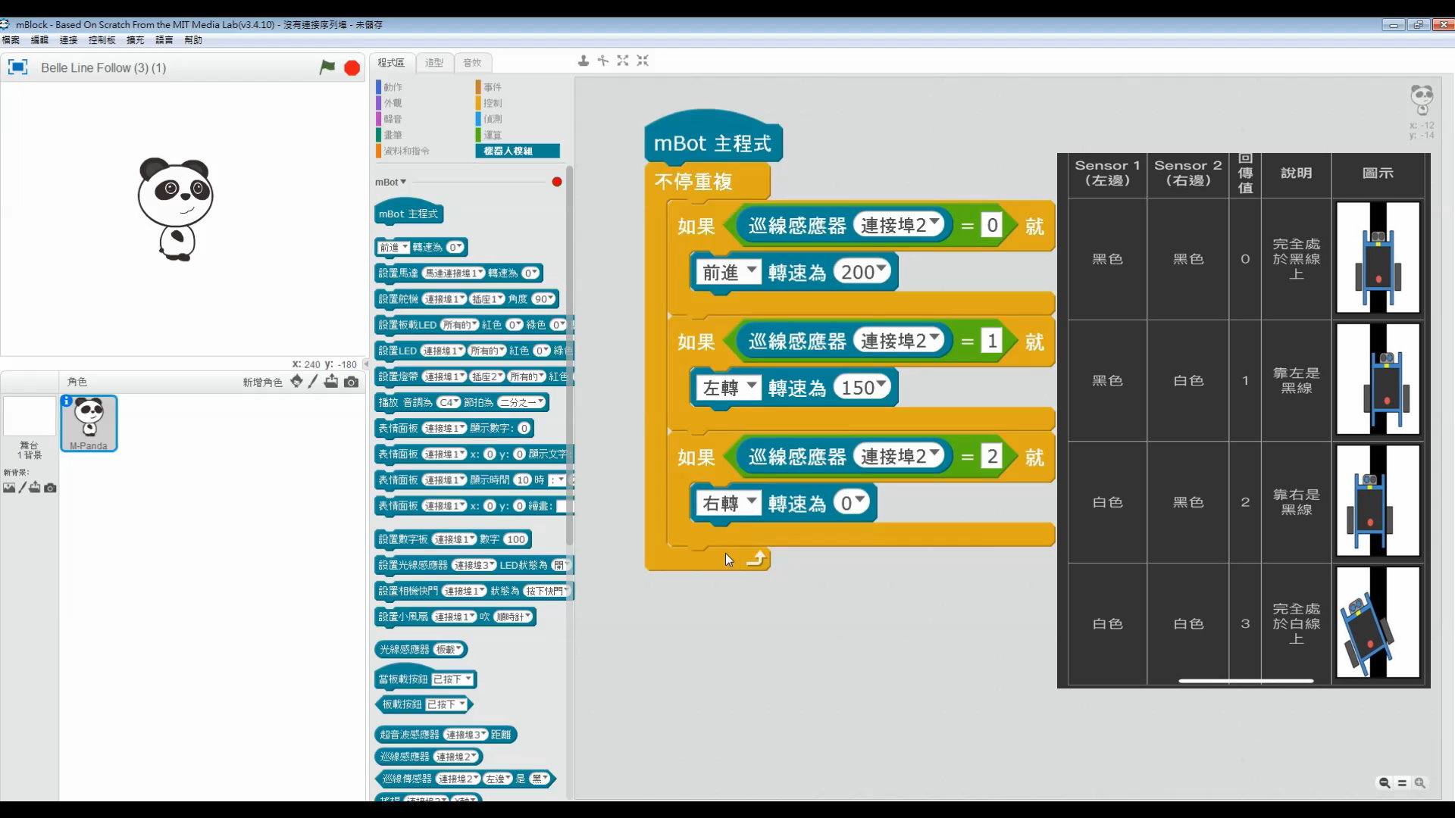Open the 連接 connect menu
Screen dimensions: 1455x818
(68, 40)
